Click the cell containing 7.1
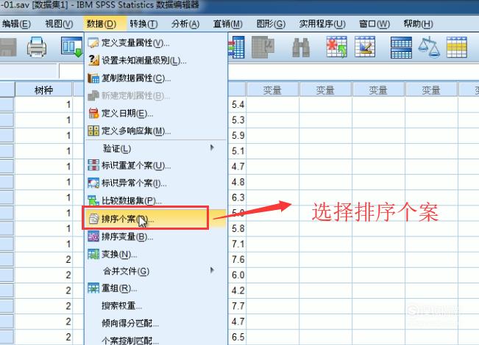Viewport: 479px width, 345px height. [237, 244]
